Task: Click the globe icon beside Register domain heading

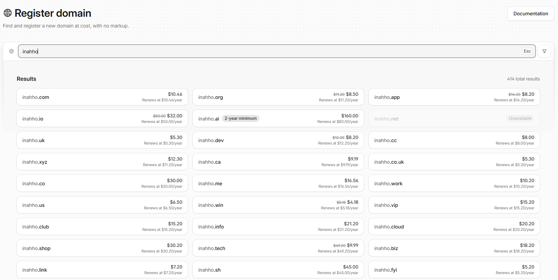Action: [8, 13]
